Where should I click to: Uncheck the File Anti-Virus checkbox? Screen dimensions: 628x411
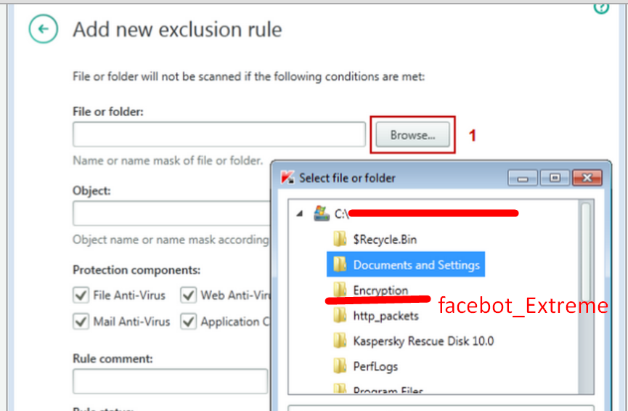coord(81,296)
